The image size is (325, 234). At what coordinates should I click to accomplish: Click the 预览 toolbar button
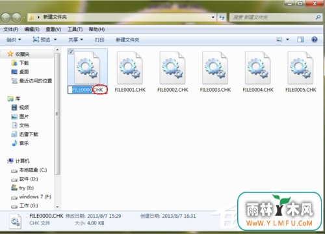click(x=42, y=40)
